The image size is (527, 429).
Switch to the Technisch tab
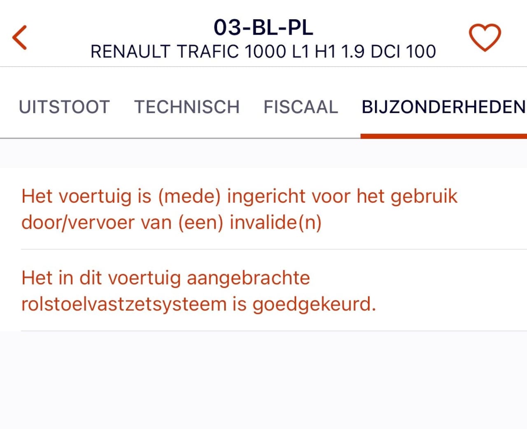click(x=187, y=107)
